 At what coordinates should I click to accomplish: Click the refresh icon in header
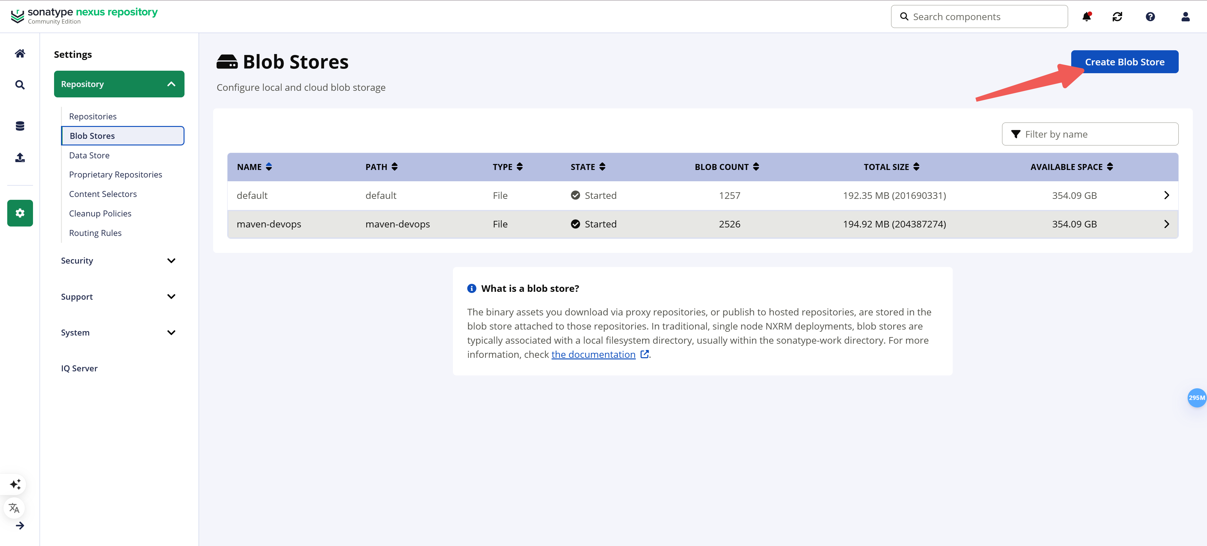click(1117, 17)
